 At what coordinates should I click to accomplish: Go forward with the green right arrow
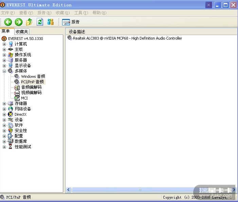[x=19, y=22]
